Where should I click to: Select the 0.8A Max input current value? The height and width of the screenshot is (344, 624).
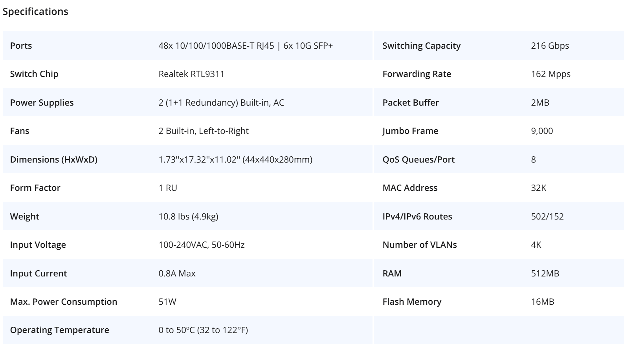[x=177, y=273]
